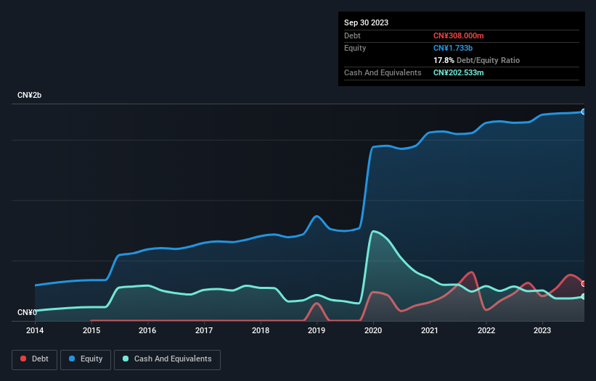Click Cash And Equivalents label in tooltip

[383, 72]
